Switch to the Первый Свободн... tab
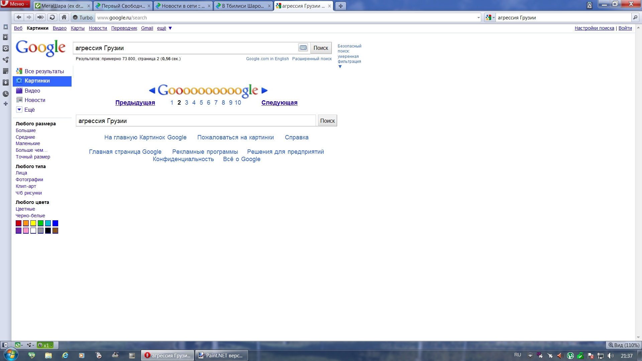The height and width of the screenshot is (361, 642). pyautogui.click(x=123, y=6)
